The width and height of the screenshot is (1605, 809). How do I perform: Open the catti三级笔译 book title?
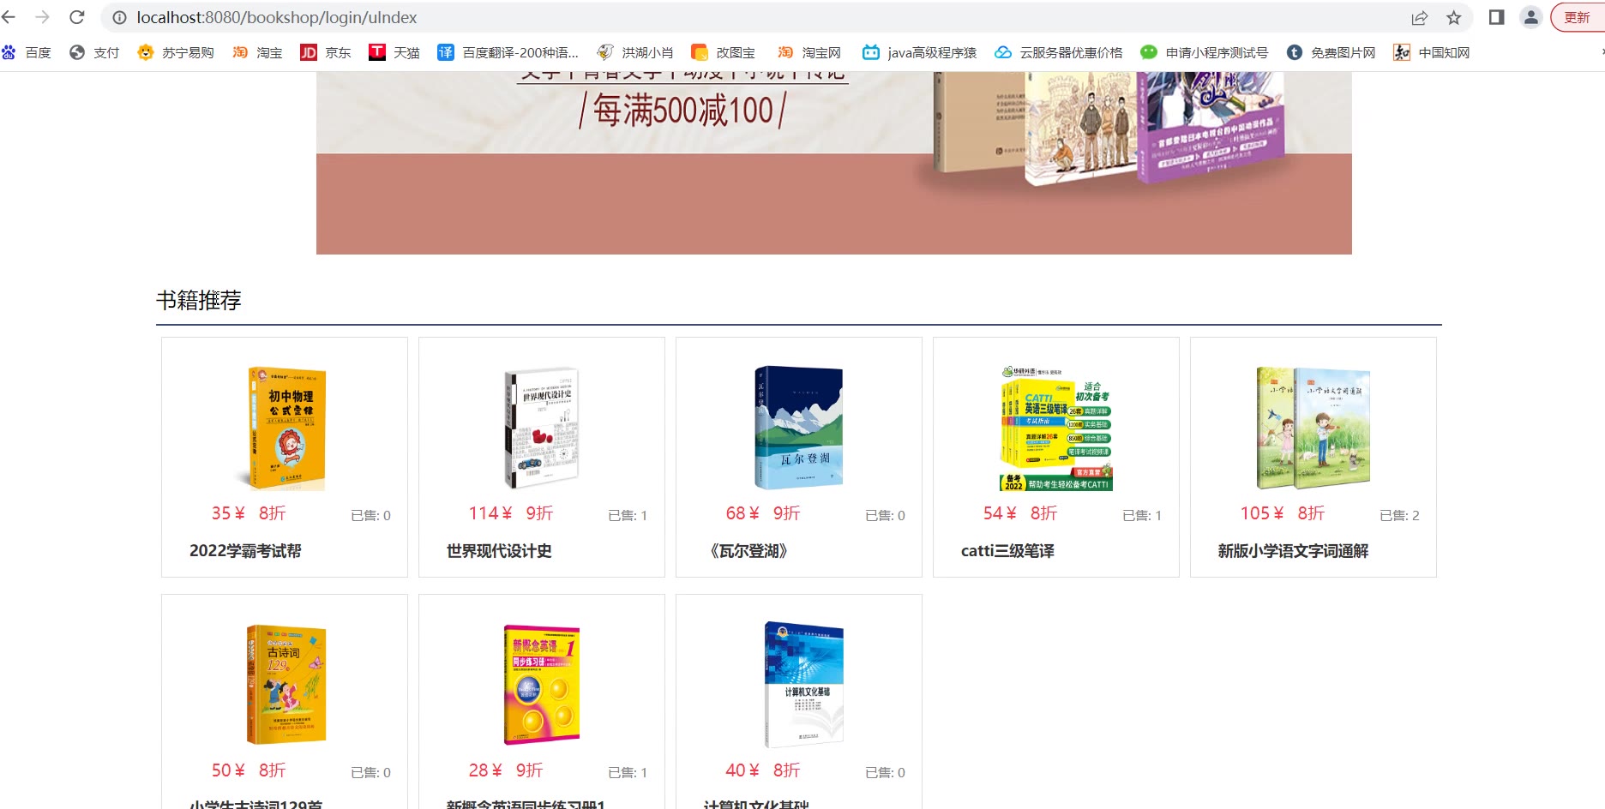tap(1007, 551)
